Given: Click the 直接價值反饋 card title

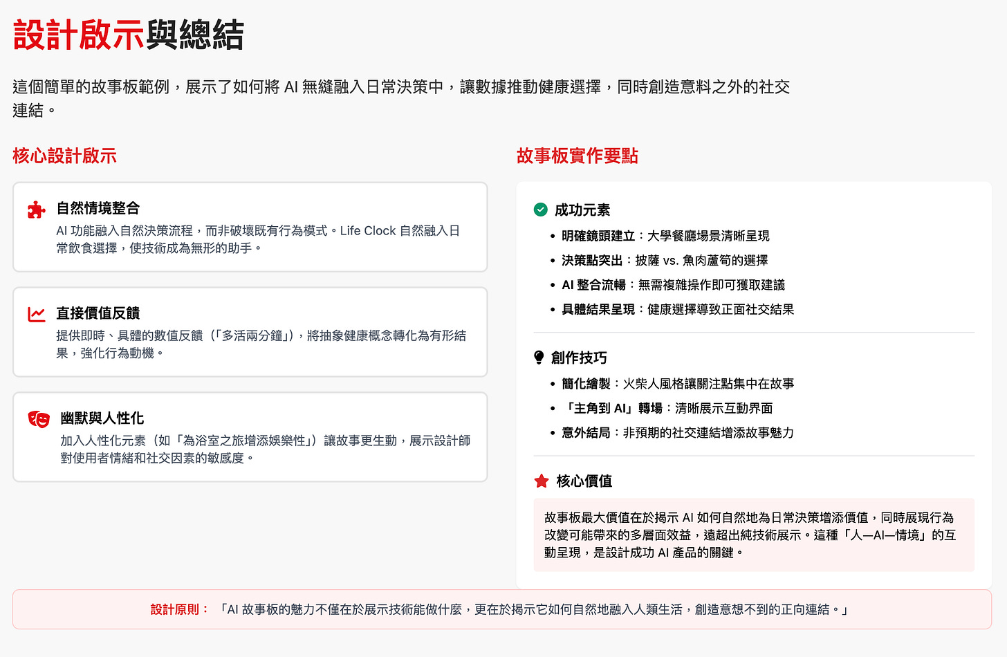Looking at the screenshot, I should (98, 313).
